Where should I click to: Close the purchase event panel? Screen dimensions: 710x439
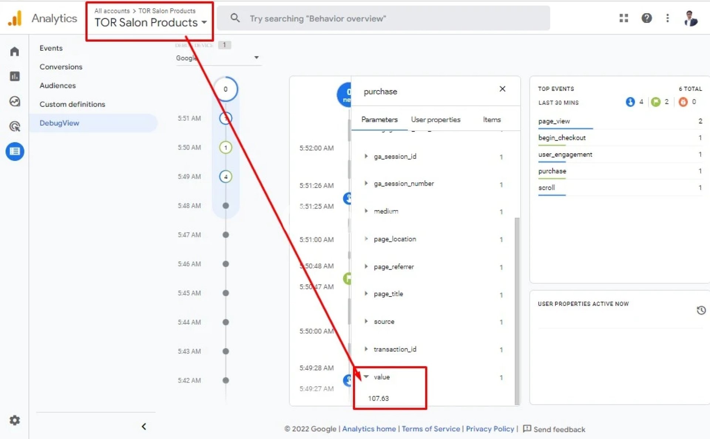coord(502,89)
